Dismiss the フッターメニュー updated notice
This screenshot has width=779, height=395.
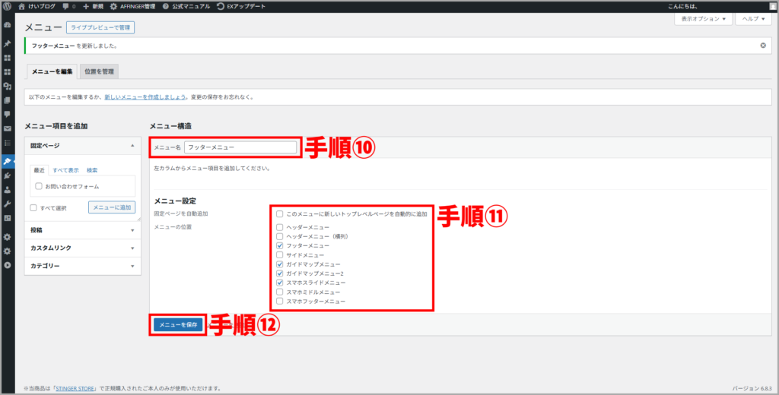(763, 46)
